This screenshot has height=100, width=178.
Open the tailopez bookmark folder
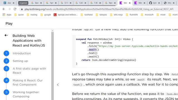[101, 15]
